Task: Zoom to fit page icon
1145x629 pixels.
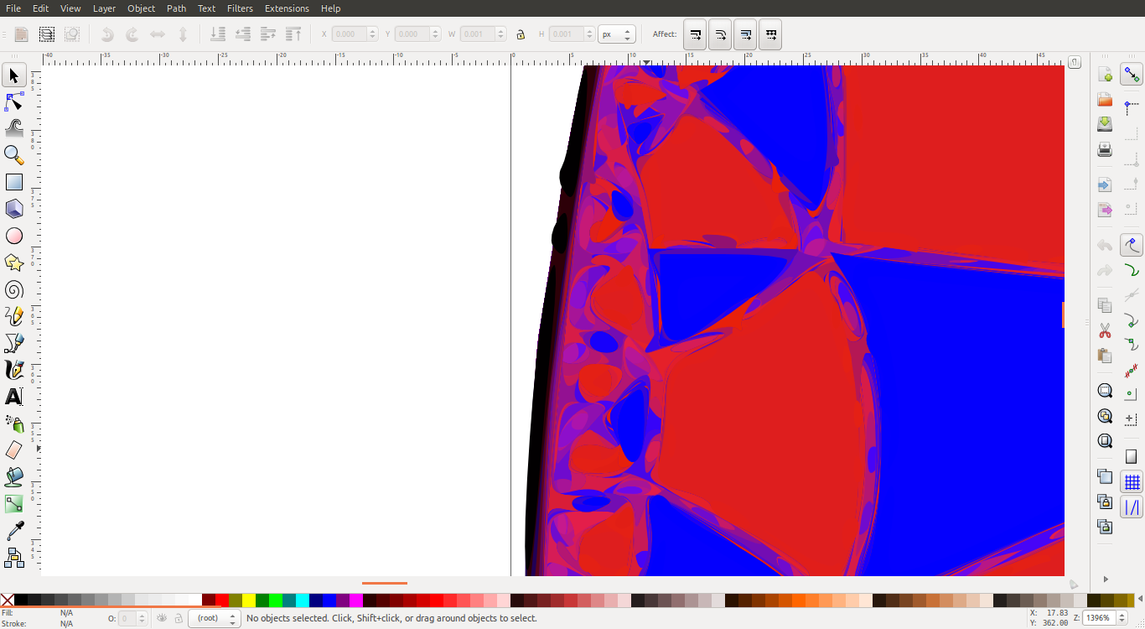Action: [1105, 441]
